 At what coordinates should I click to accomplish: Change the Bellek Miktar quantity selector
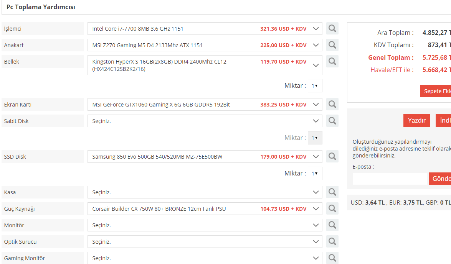coord(315,85)
